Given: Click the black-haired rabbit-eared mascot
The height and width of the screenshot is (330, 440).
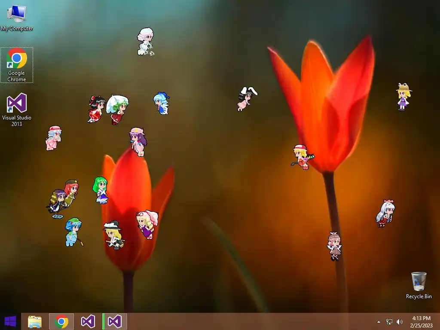Looking at the screenshot, I should (247, 99).
